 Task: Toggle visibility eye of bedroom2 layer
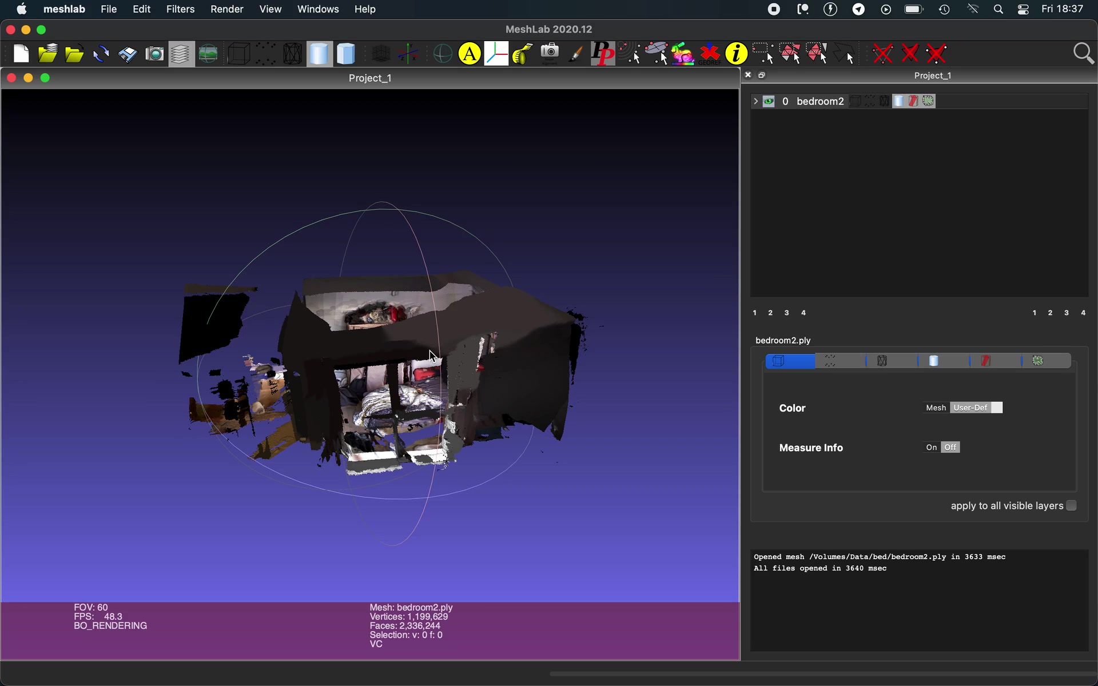tap(769, 101)
